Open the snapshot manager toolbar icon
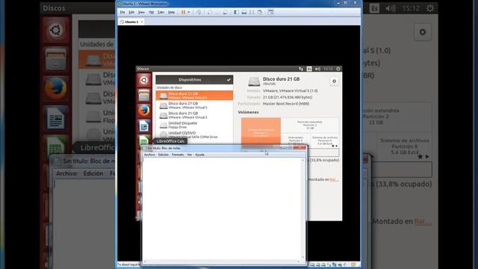 (x=226, y=12)
